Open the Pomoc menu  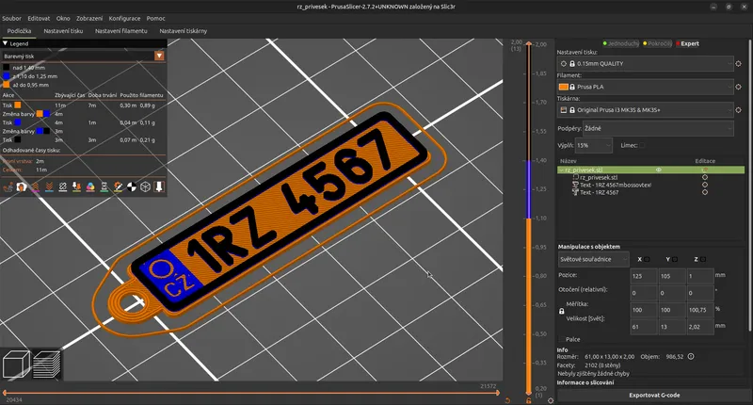(x=155, y=18)
